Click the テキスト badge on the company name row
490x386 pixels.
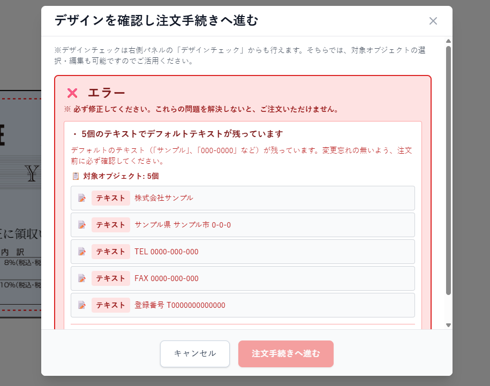[111, 198]
